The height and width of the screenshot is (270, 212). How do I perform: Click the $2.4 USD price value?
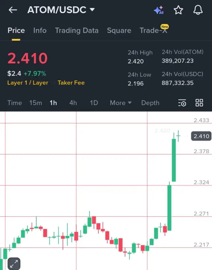[x=14, y=74]
